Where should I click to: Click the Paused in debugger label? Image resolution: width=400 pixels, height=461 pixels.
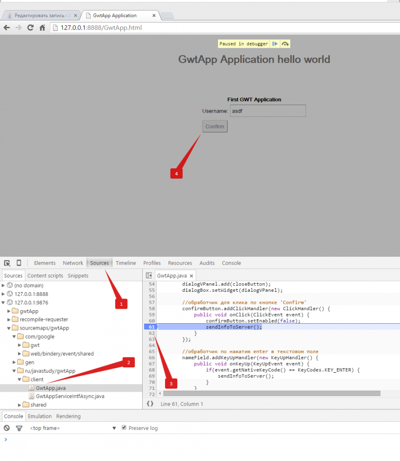point(243,44)
